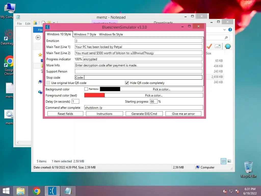Switch to large icons view in explorer
This screenshot has height=196, width=261.
229,161
